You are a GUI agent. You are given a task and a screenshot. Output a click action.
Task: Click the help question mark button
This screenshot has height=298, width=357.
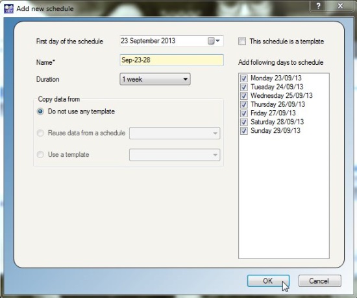(318, 6)
